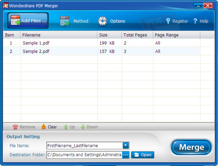Click total pages value 2

point(125,43)
